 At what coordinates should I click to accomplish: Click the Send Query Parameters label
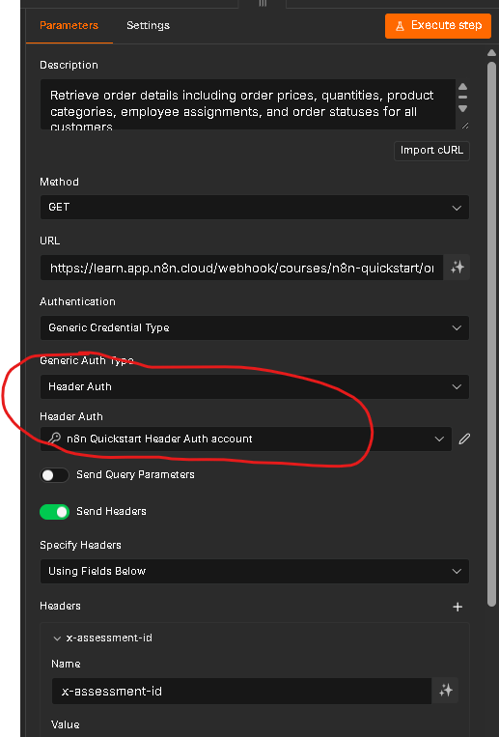[x=135, y=474]
